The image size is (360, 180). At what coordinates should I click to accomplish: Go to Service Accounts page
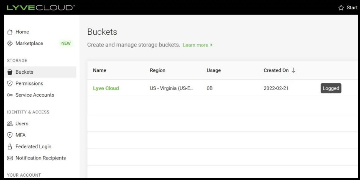click(x=35, y=95)
